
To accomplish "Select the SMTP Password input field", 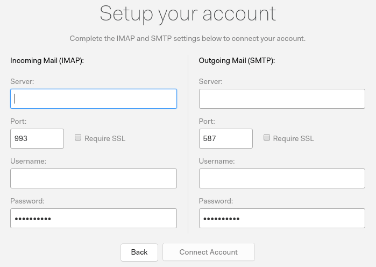I will point(282,219).
